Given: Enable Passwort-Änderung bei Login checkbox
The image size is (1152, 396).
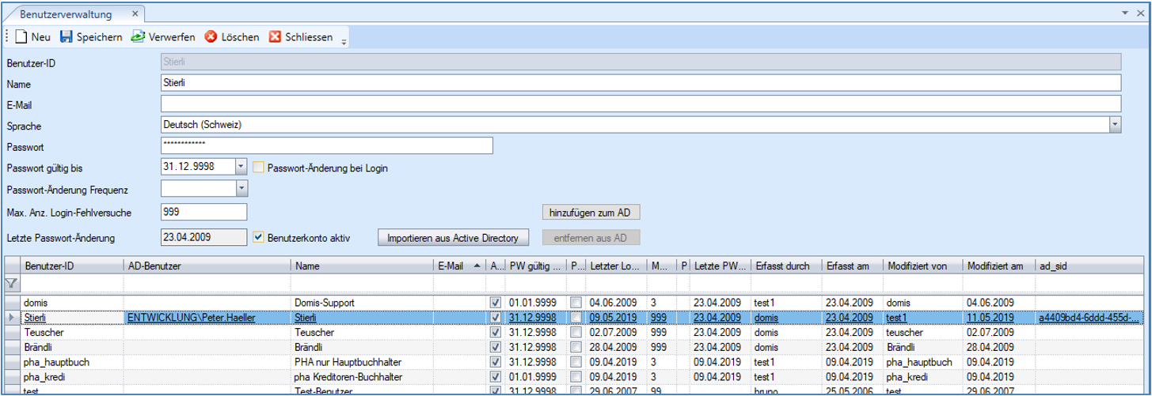Looking at the screenshot, I should 259,168.
